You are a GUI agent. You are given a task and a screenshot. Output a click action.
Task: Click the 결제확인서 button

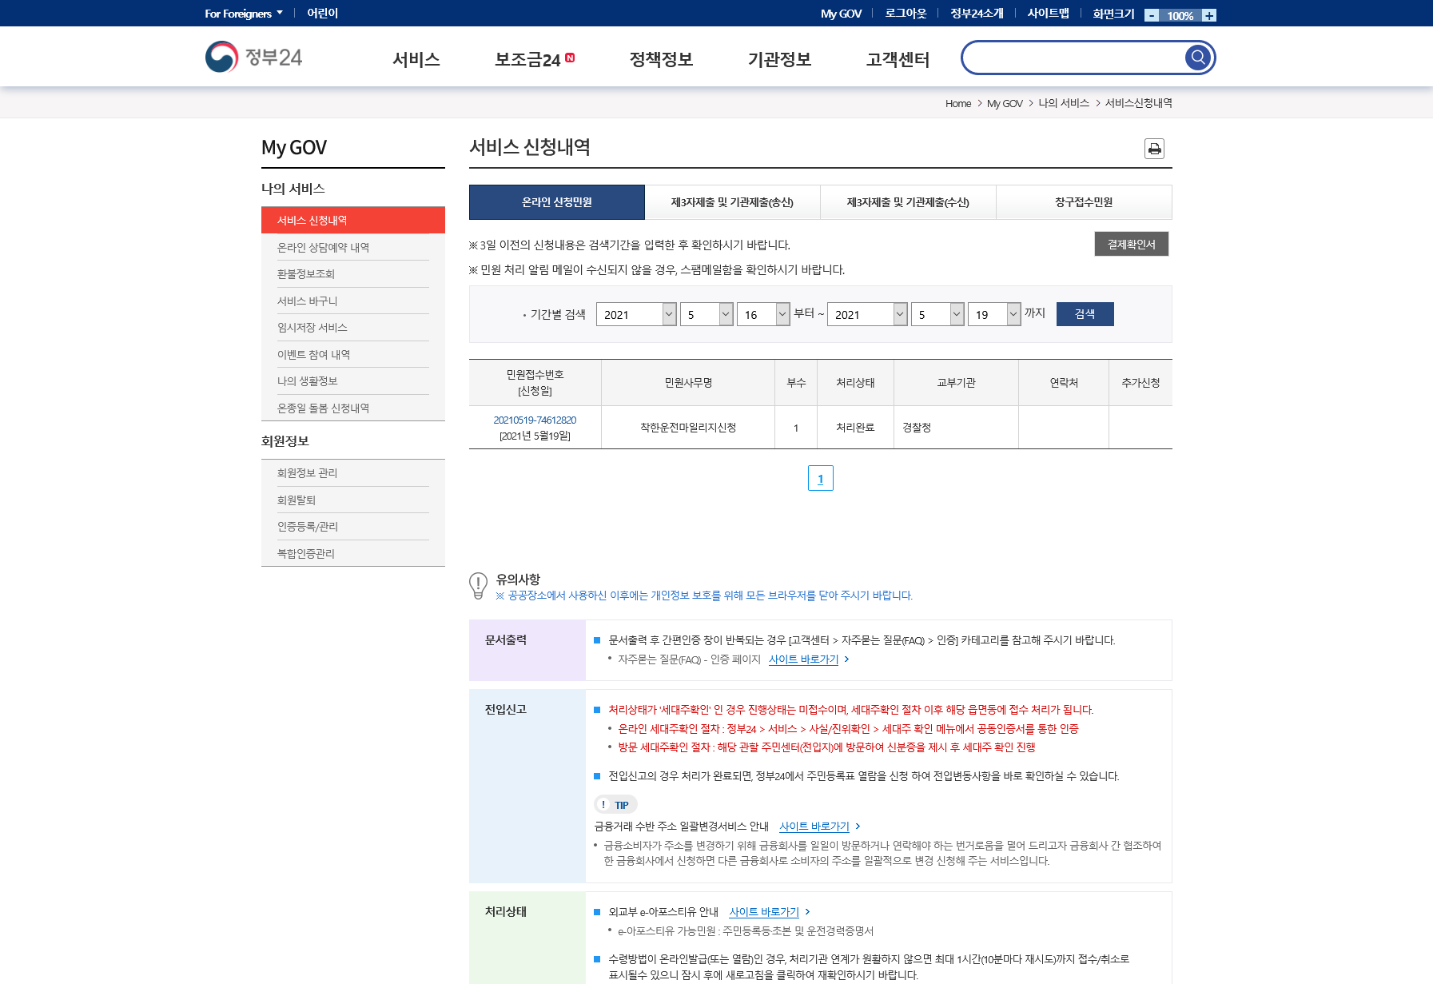click(x=1131, y=244)
